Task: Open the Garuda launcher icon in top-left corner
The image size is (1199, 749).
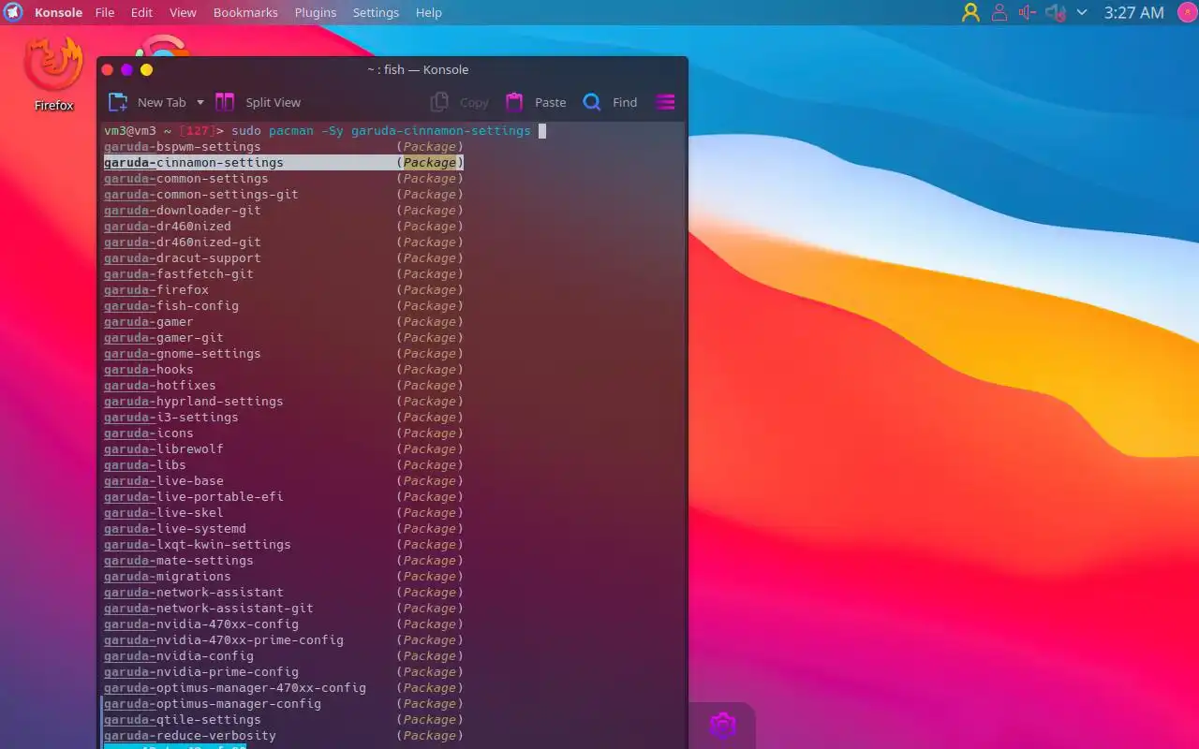Action: tap(13, 12)
